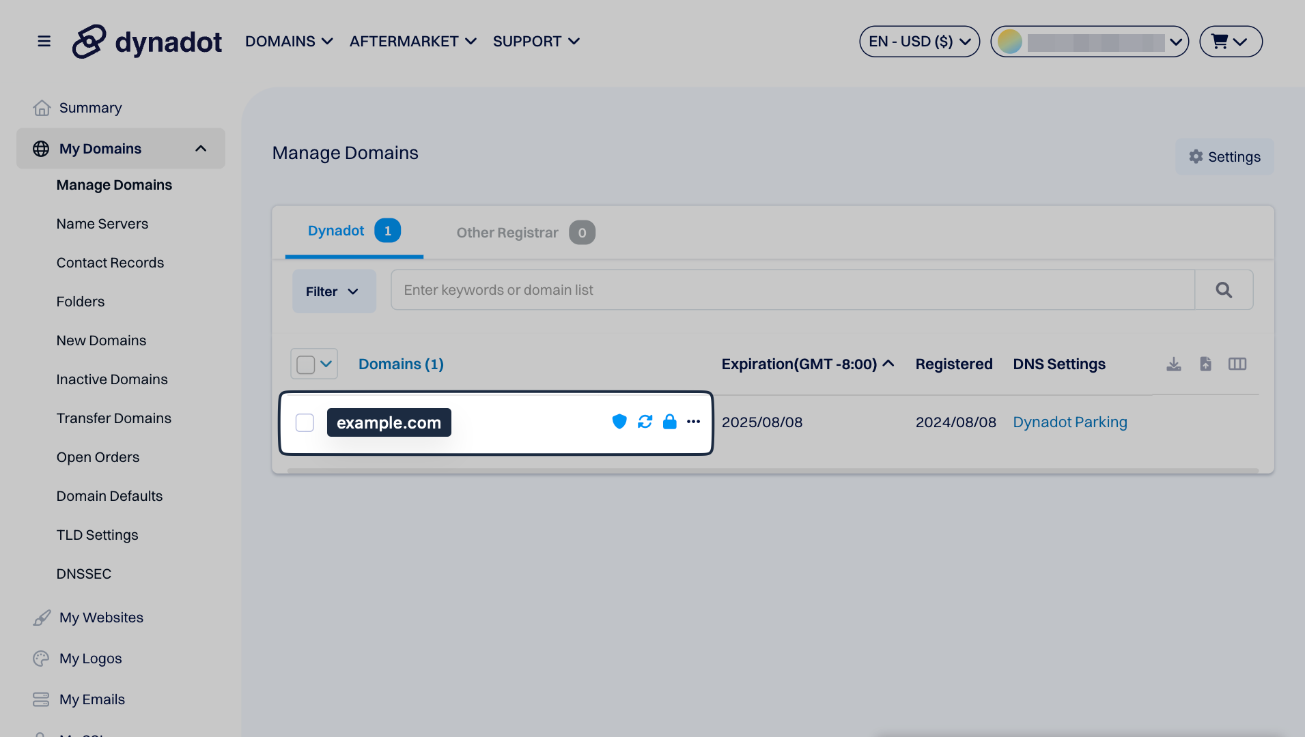The width and height of the screenshot is (1305, 737).
Task: Open the more options dots for example.com
Action: (694, 422)
